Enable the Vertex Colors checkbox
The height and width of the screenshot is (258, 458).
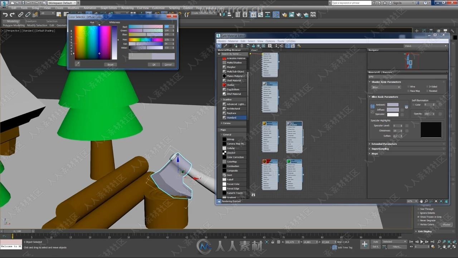point(419,224)
